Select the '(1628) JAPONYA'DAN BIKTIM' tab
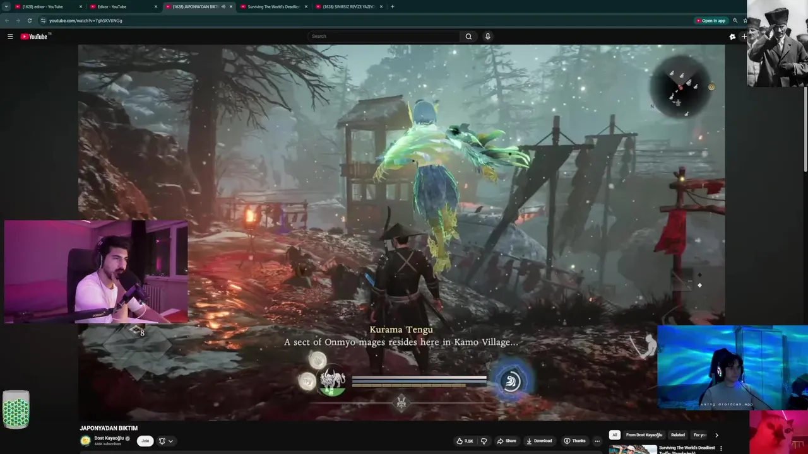 [x=198, y=7]
